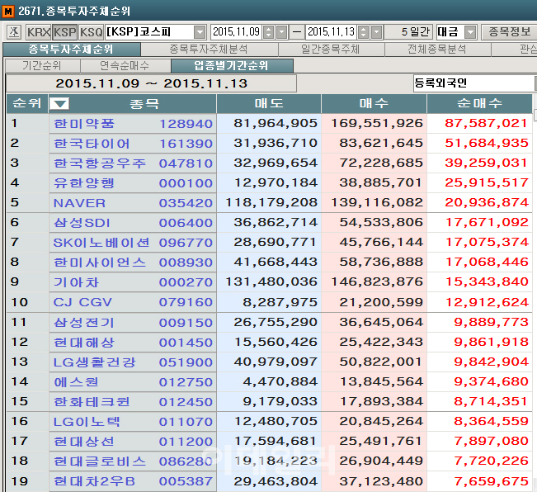Click the 종목정보 button
The image size is (537, 492).
click(509, 32)
